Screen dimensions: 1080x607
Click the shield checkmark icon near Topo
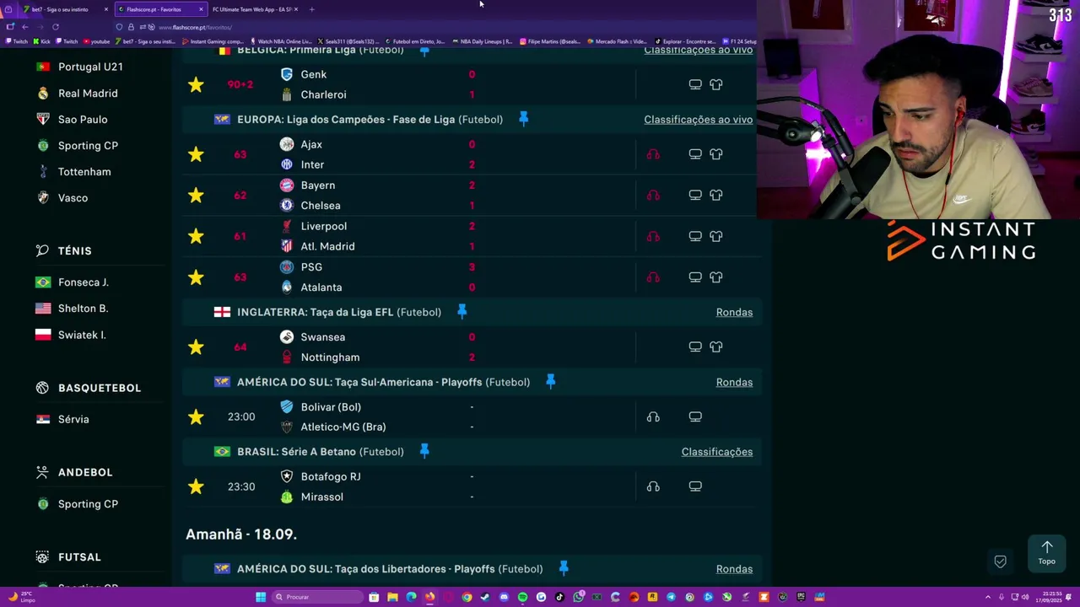(1000, 561)
